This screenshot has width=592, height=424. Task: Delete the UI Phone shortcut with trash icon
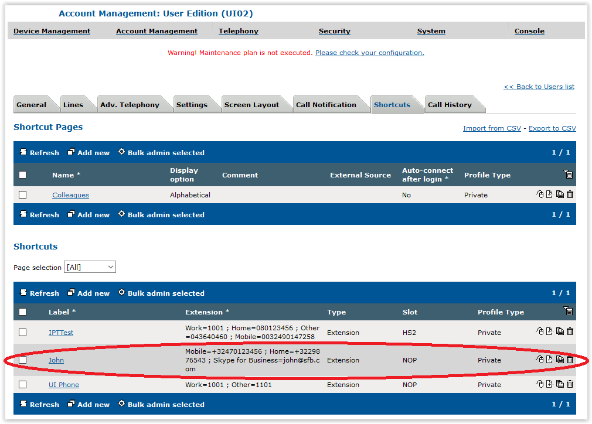click(x=570, y=384)
